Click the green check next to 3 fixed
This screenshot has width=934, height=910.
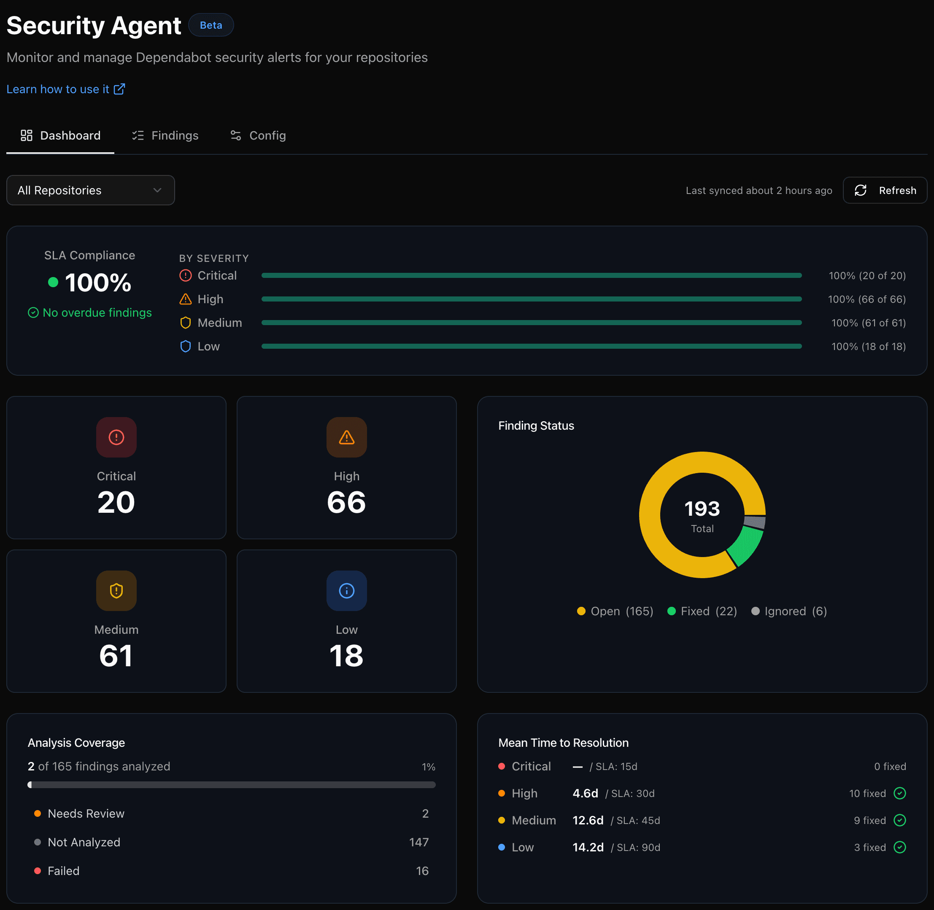click(899, 848)
